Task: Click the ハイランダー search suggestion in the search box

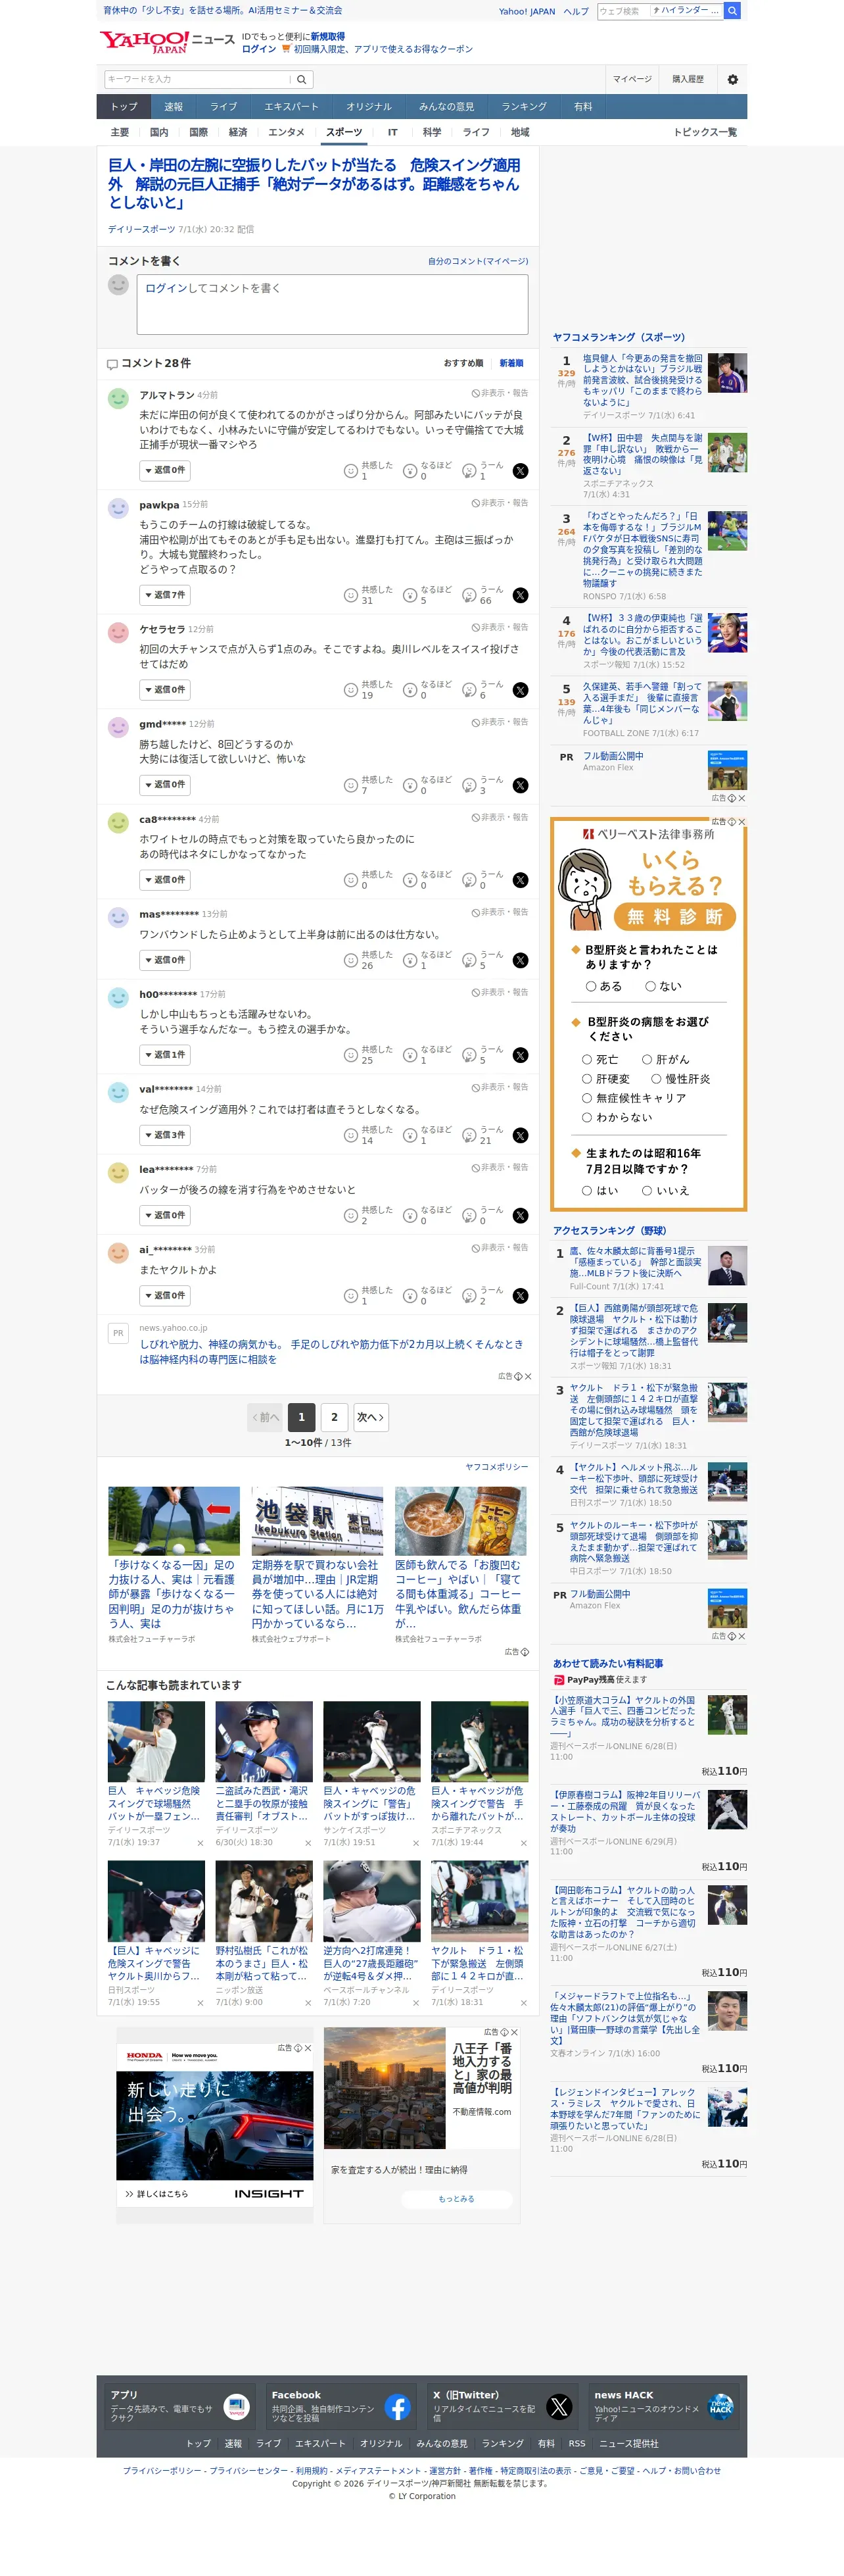Action: point(685,11)
